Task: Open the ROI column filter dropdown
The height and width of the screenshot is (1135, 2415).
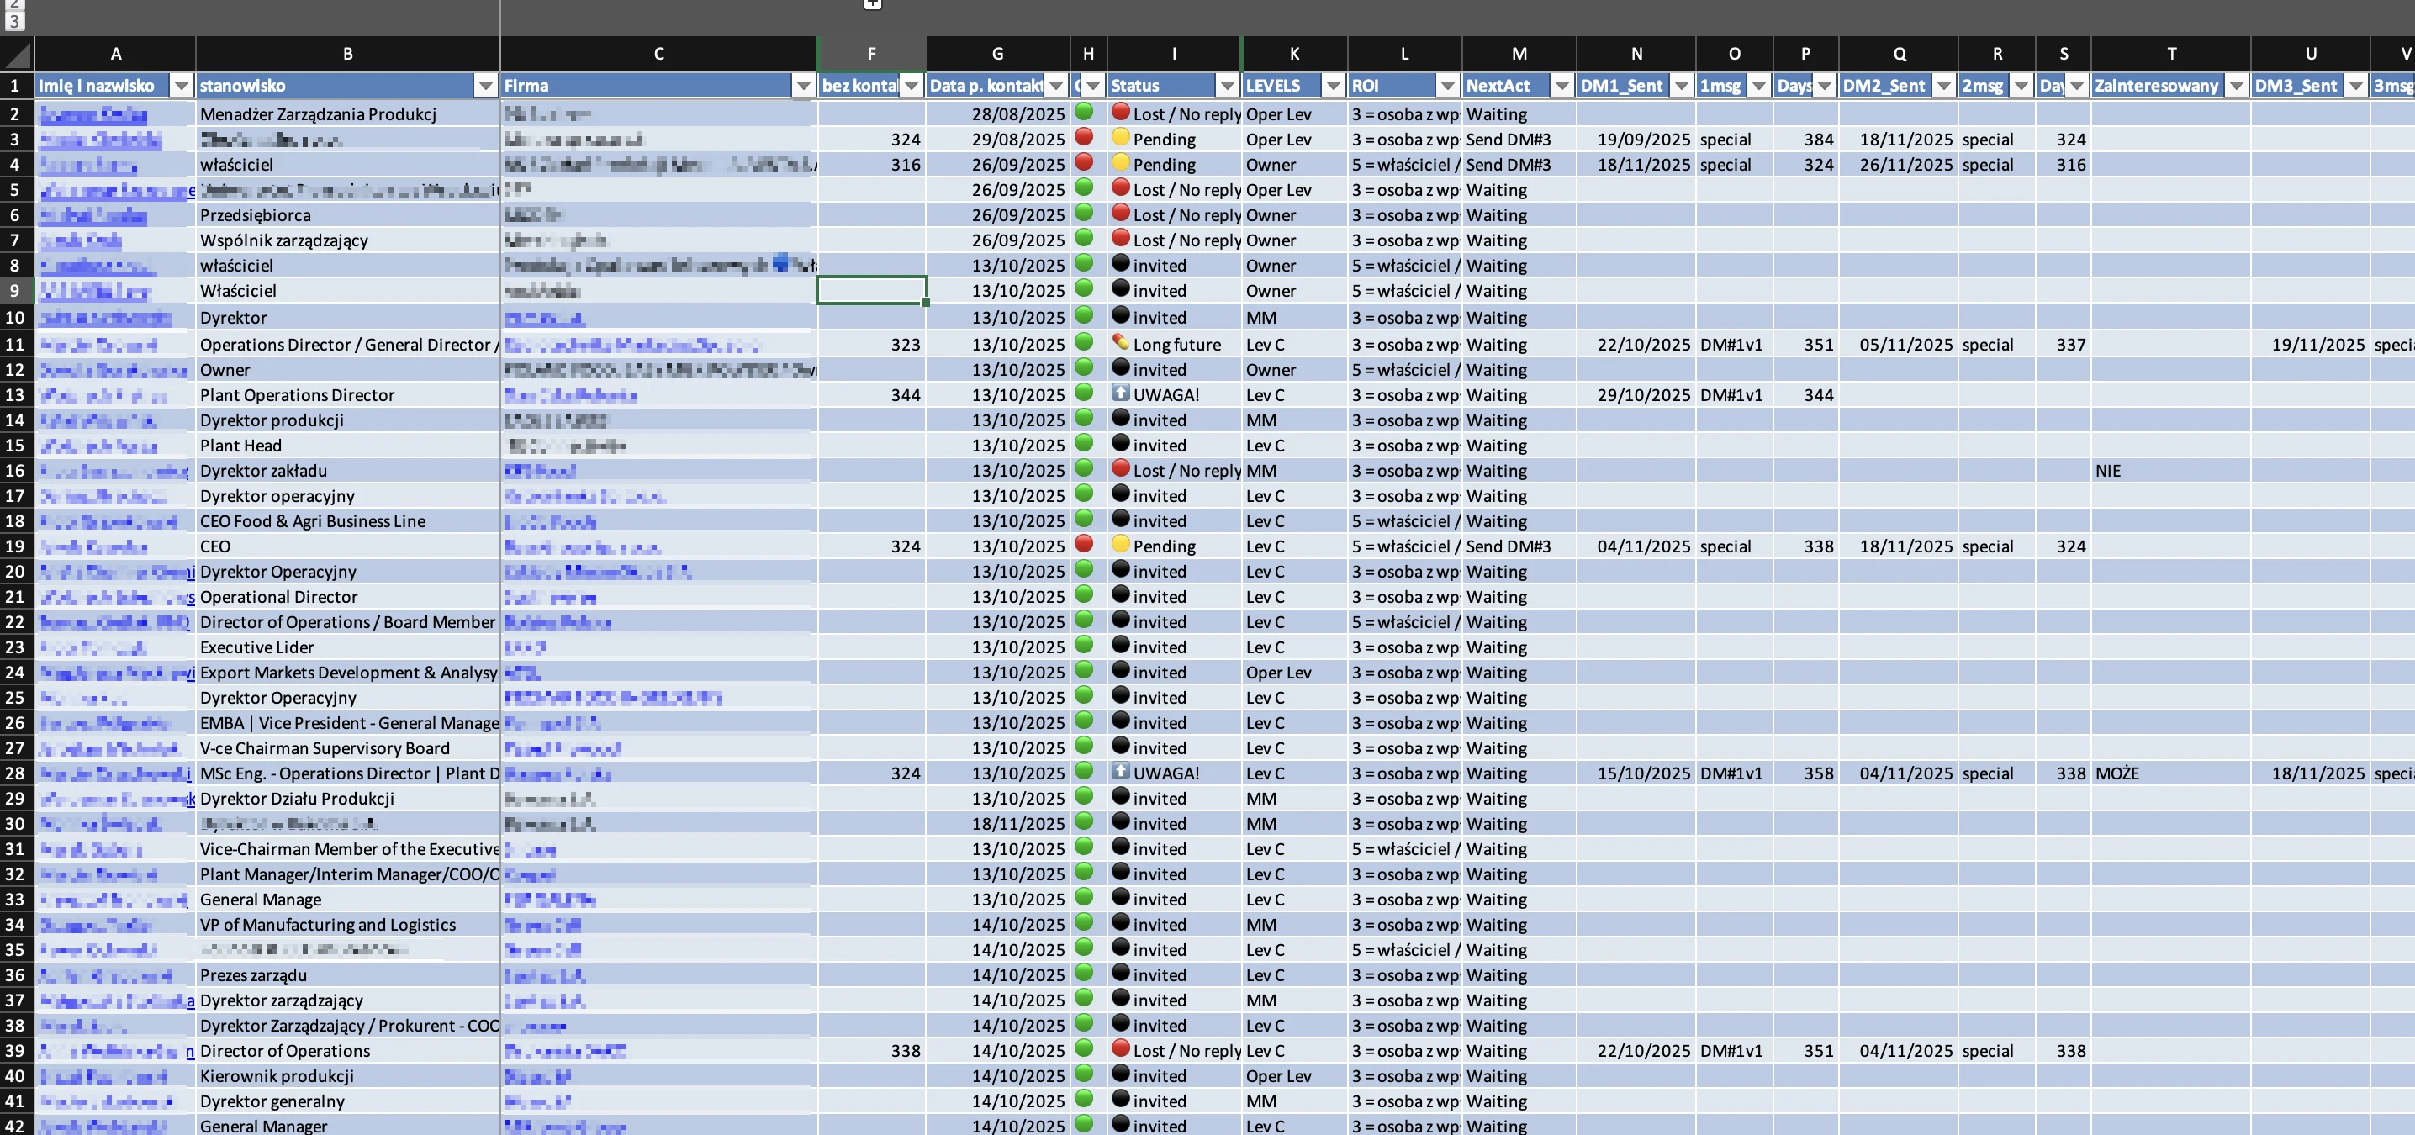Action: click(x=1447, y=85)
